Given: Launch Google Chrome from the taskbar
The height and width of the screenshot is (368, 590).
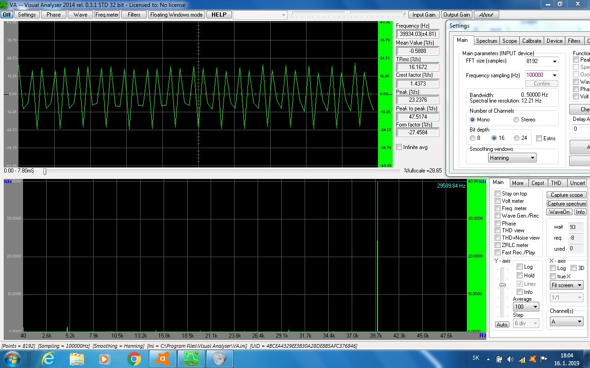Looking at the screenshot, I should coord(134,358).
